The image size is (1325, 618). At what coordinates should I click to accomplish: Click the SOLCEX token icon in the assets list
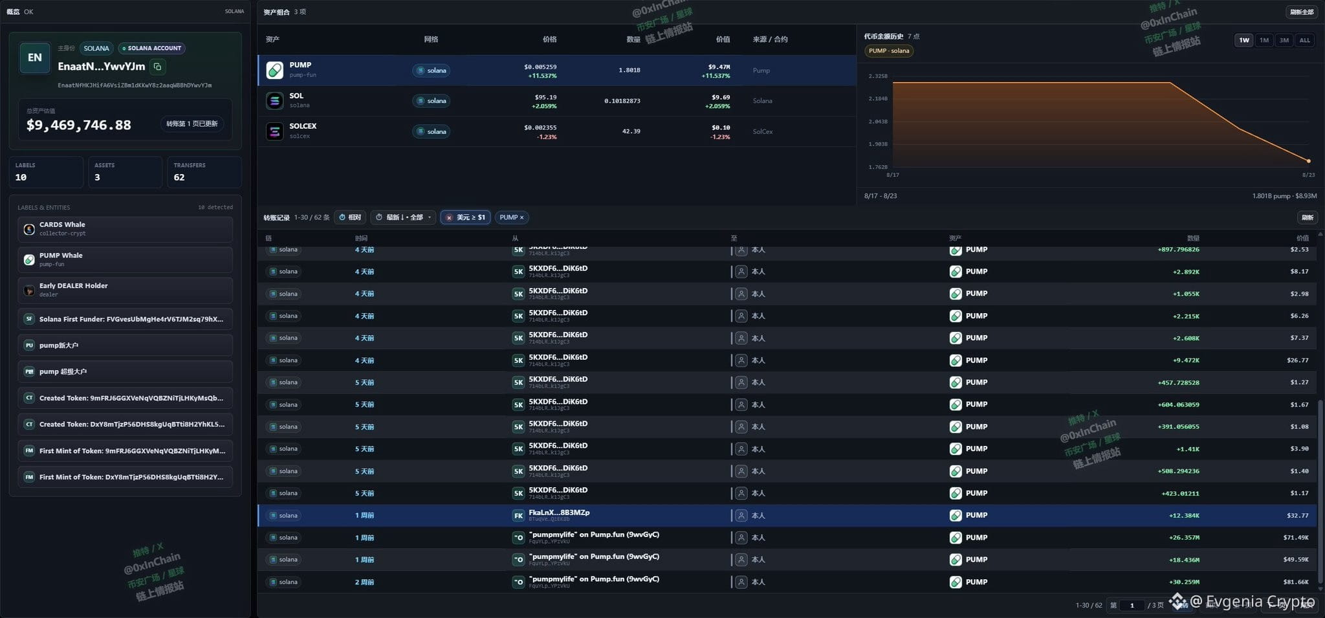(275, 131)
